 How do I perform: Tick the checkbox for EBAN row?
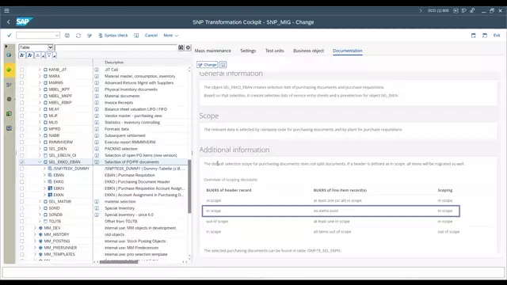click(21, 175)
